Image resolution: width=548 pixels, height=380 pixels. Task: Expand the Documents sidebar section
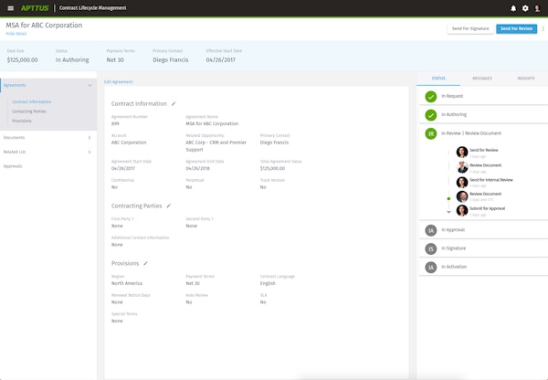pyautogui.click(x=90, y=138)
